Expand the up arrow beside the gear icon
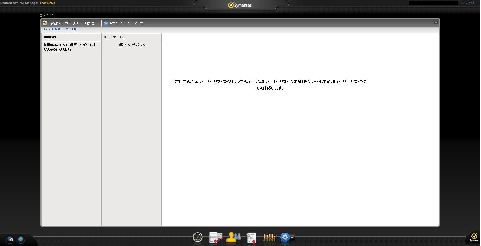The height and width of the screenshot is (246, 481). click(292, 238)
